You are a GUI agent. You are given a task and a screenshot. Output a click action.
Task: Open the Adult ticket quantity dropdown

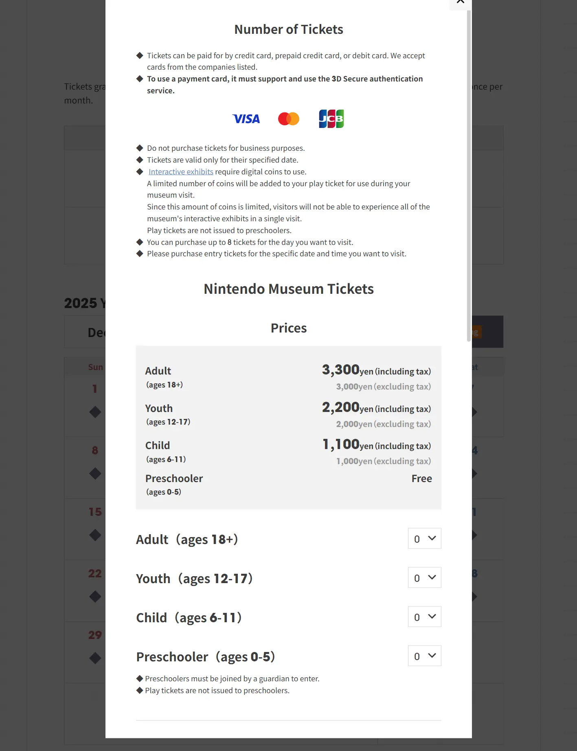coord(424,539)
